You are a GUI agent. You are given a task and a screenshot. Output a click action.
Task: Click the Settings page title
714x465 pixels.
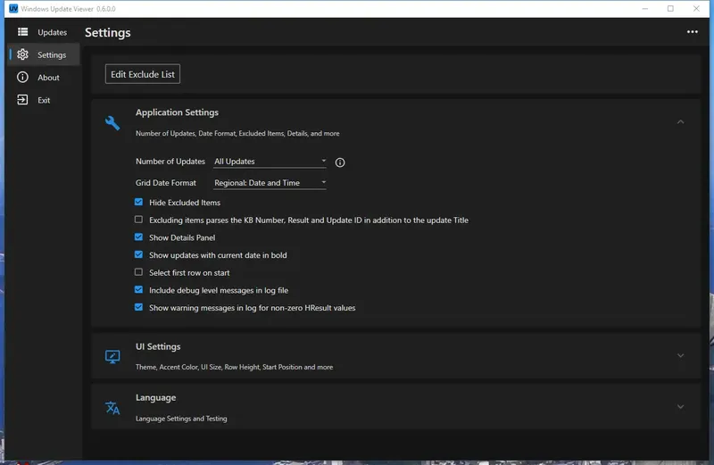point(107,32)
